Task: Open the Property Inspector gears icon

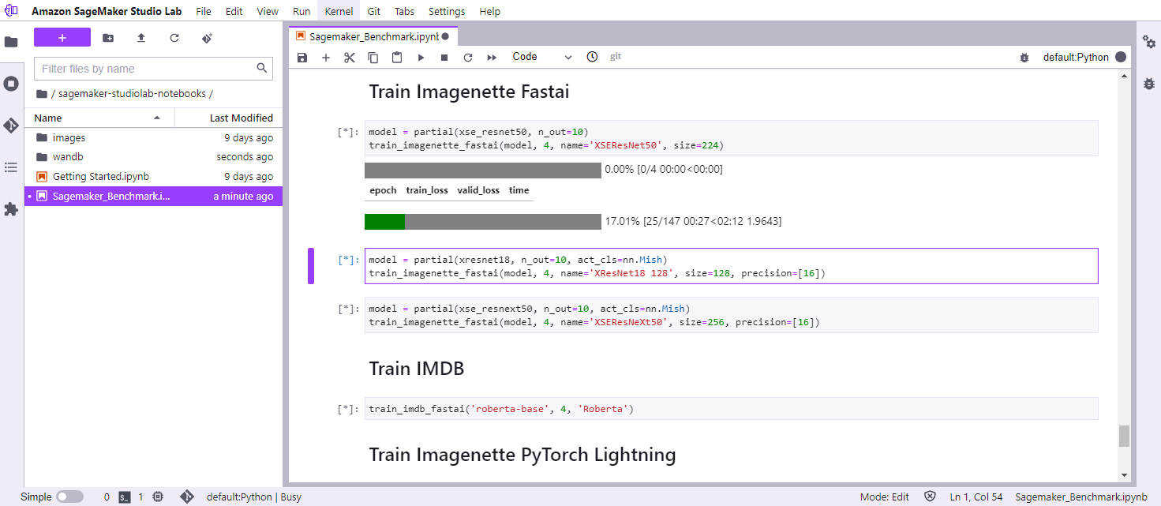Action: tap(1148, 42)
